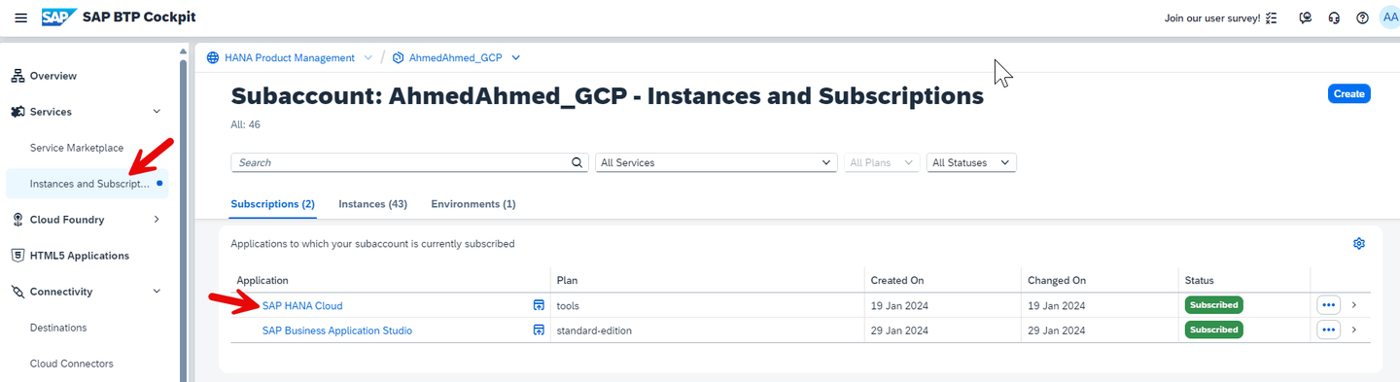Click the standard-edition plan cell

[x=594, y=330]
